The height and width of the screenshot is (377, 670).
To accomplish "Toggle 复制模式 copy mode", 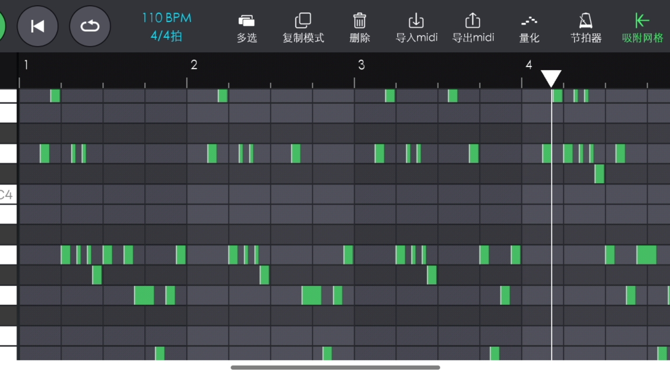I will 303,28.
